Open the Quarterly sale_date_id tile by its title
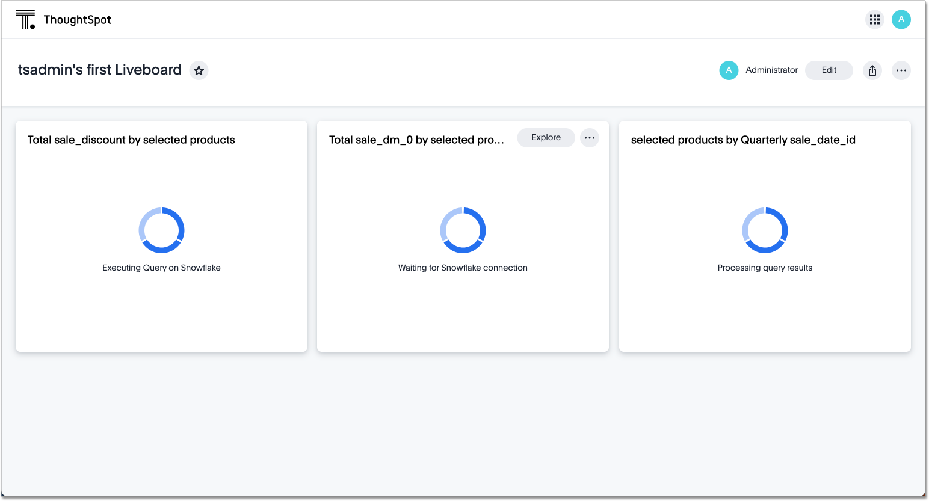929x501 pixels. [x=744, y=140]
